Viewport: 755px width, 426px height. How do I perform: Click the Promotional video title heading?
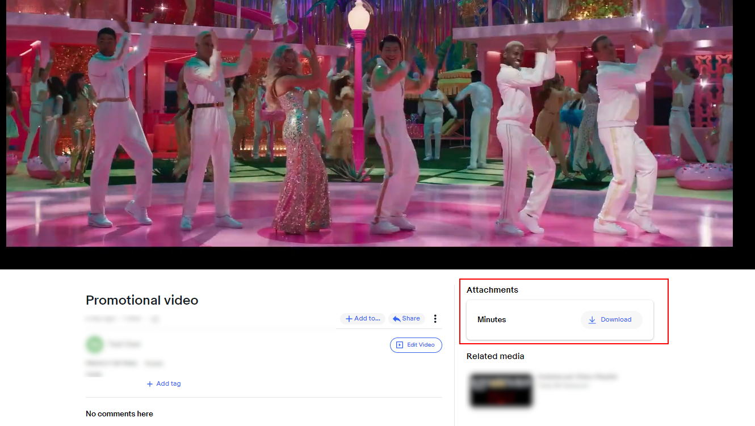[142, 300]
